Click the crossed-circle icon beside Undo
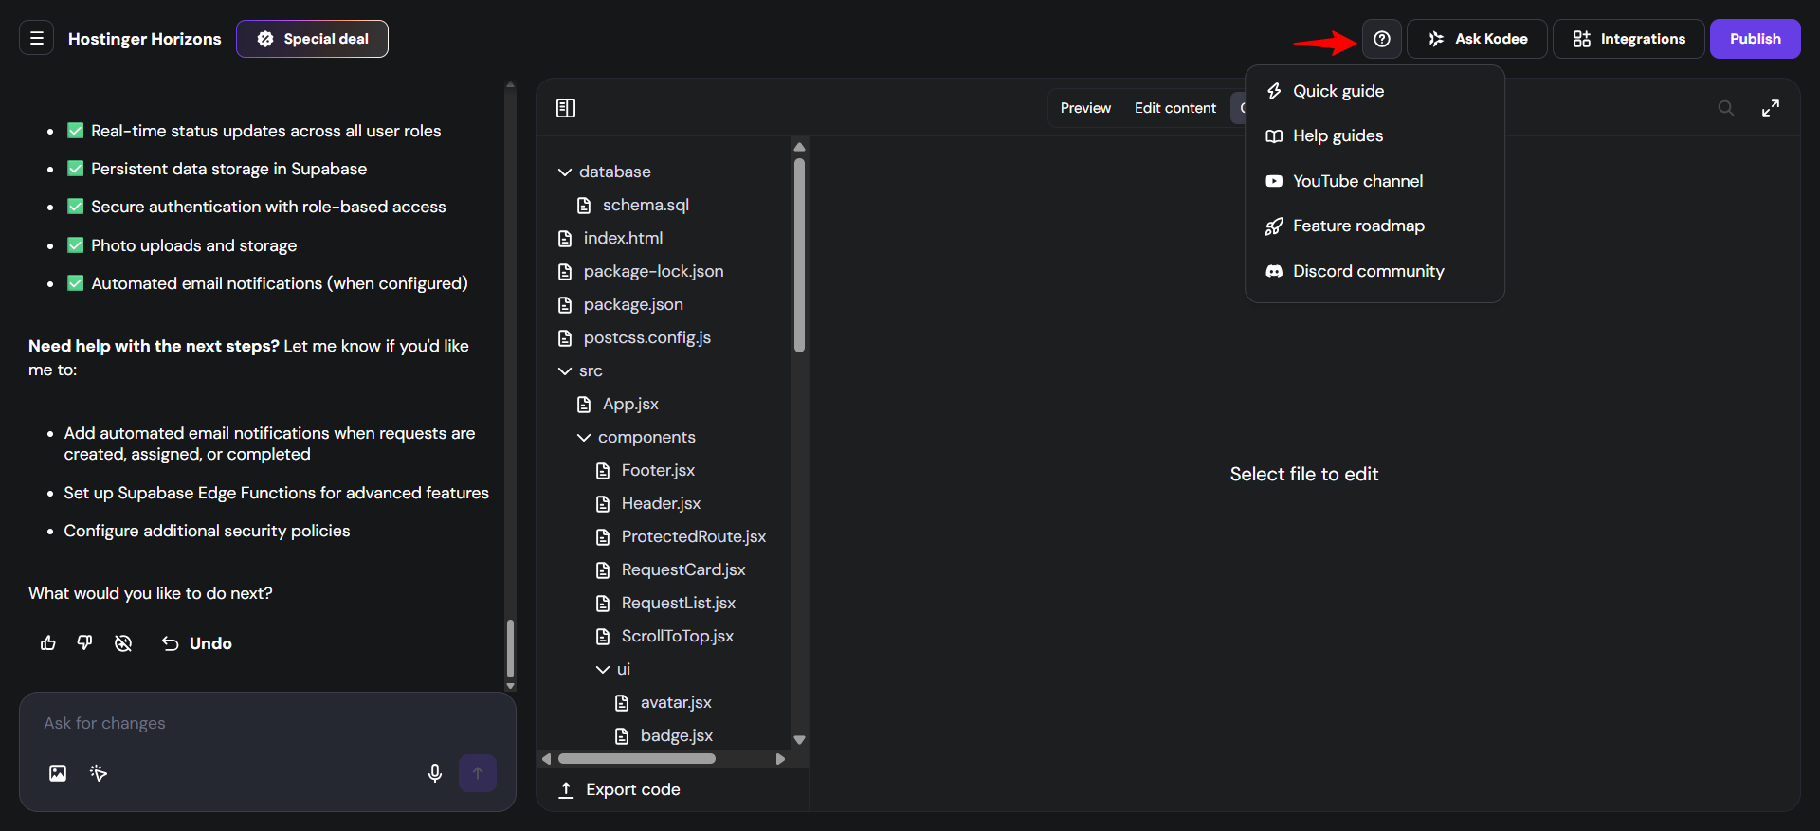The image size is (1820, 831). click(x=123, y=643)
